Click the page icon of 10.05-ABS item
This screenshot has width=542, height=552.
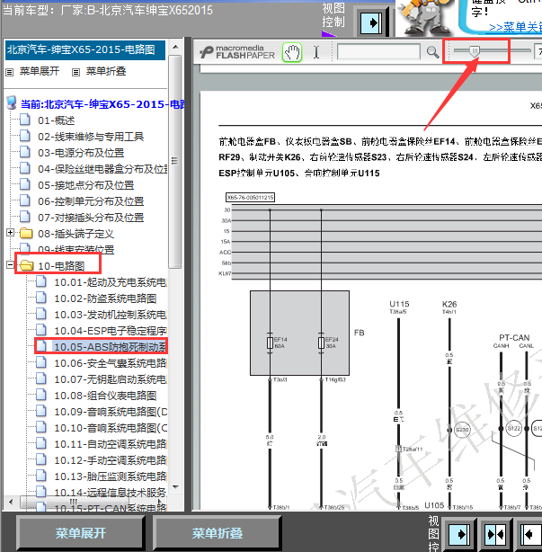point(41,346)
